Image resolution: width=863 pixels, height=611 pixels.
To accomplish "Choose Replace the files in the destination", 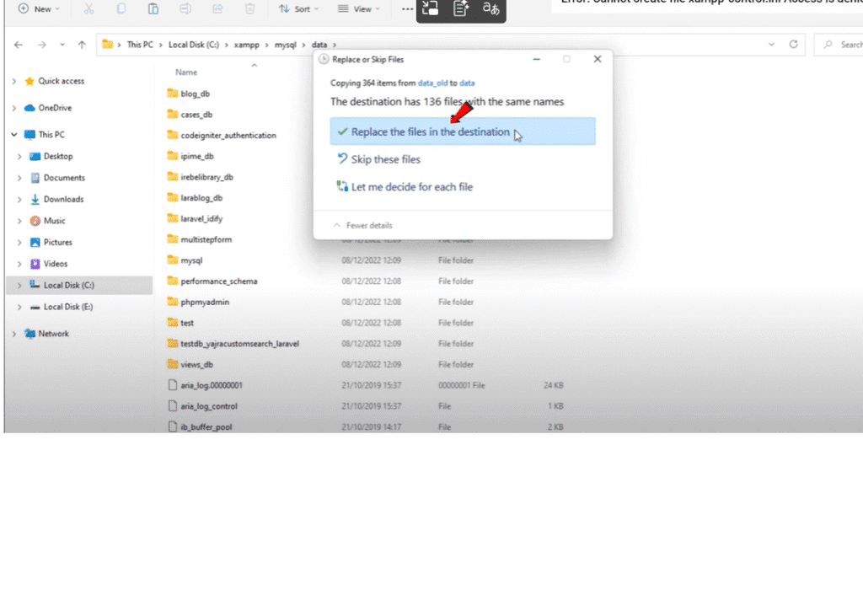I will pos(463,131).
